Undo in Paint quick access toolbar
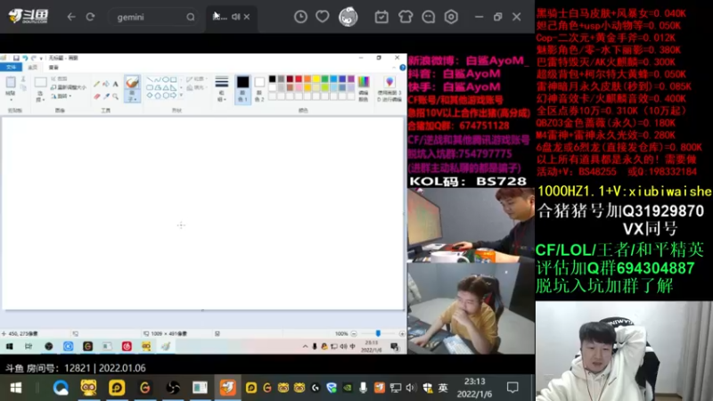The height and width of the screenshot is (401, 713). [x=25, y=58]
